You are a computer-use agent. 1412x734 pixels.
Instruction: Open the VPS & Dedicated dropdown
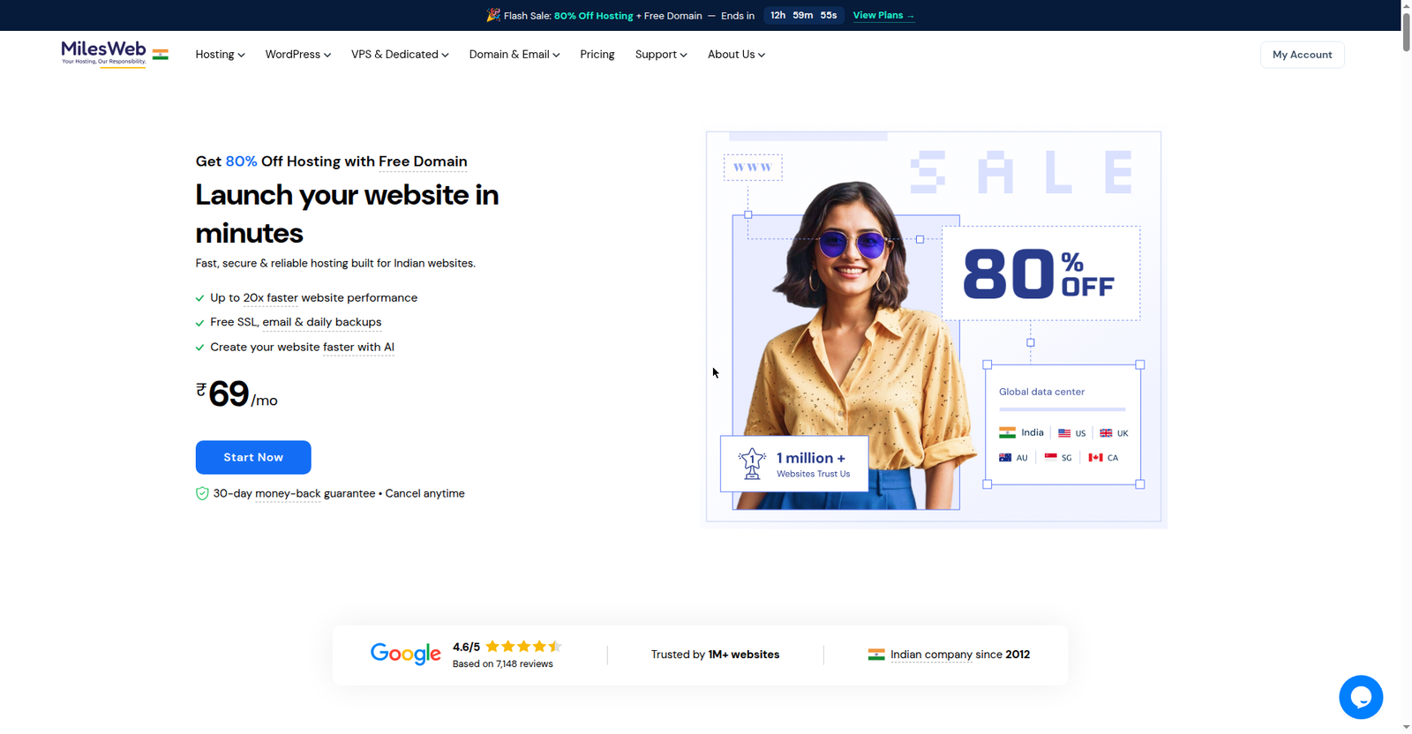pyautogui.click(x=400, y=55)
